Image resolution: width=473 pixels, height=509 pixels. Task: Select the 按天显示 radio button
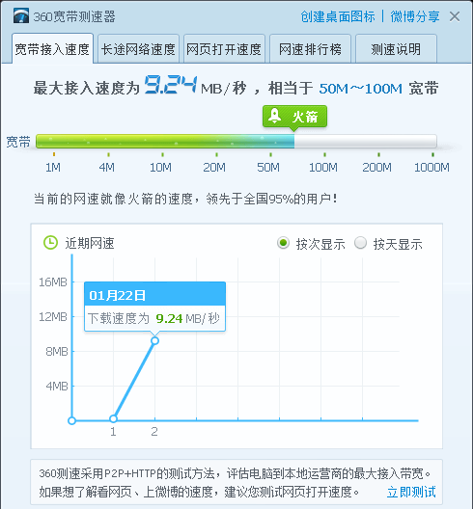point(360,243)
